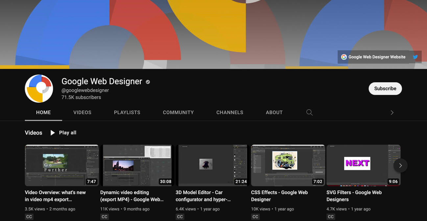Click the 9:06 NEXT video thumbnail
Viewport: 427px width, 221px height.
click(363, 166)
